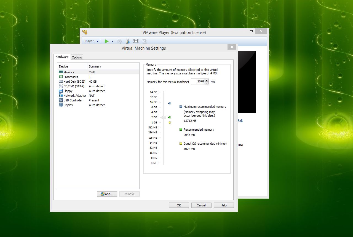The width and height of the screenshot is (353, 237).
Task: Select the Floppy device entry
Action: (68, 91)
